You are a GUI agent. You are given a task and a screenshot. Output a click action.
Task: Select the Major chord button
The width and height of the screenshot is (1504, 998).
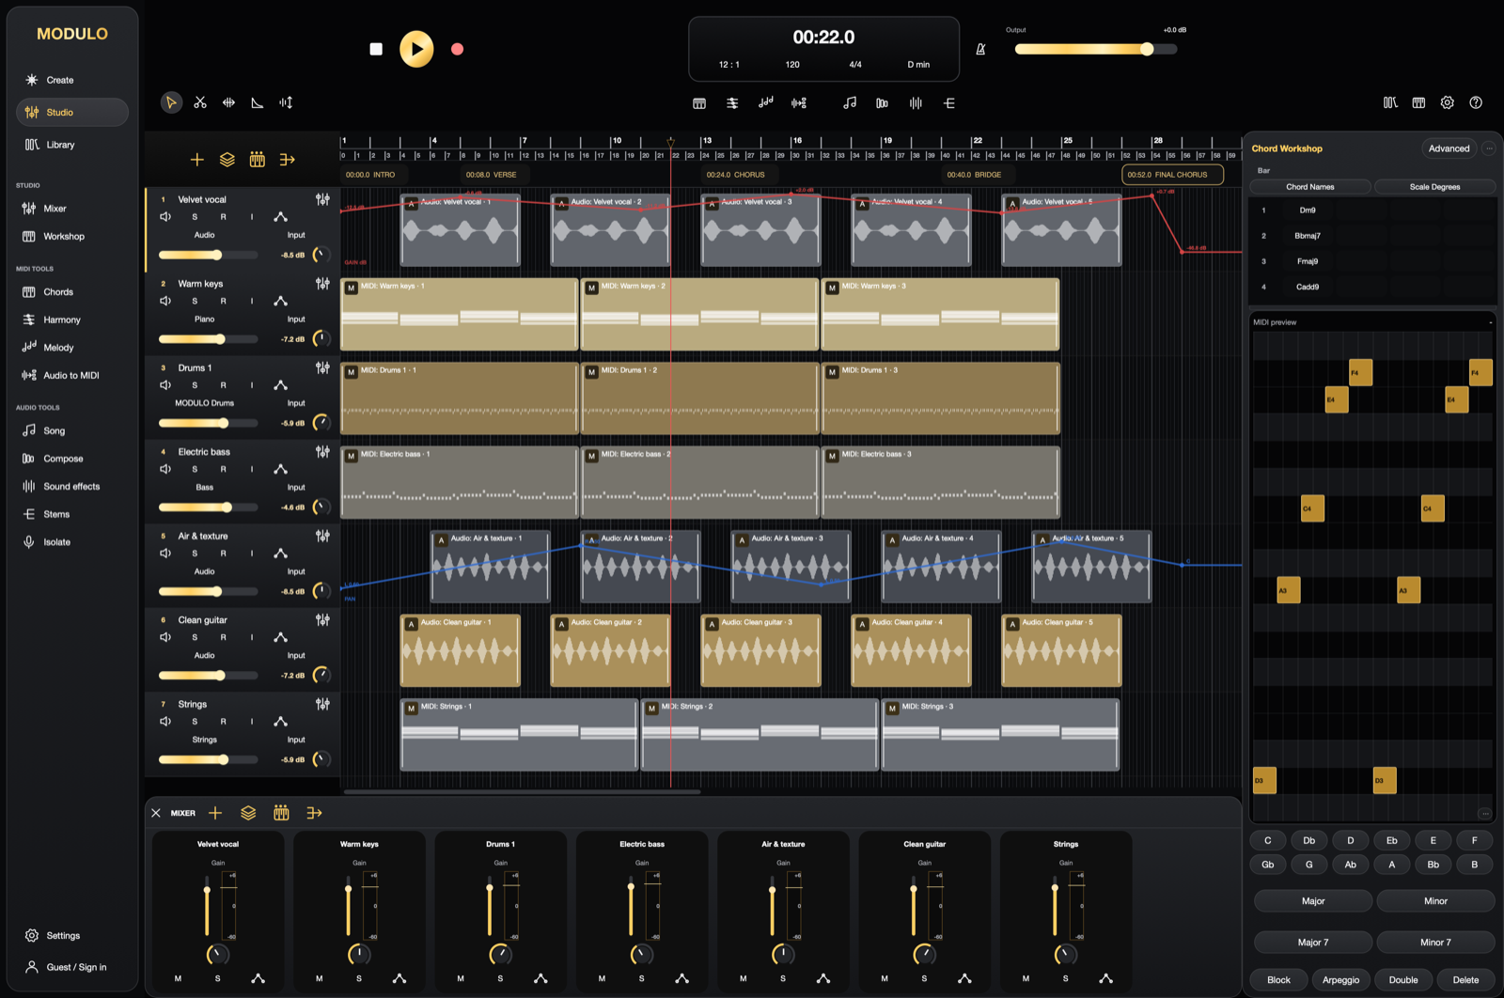pyautogui.click(x=1313, y=901)
